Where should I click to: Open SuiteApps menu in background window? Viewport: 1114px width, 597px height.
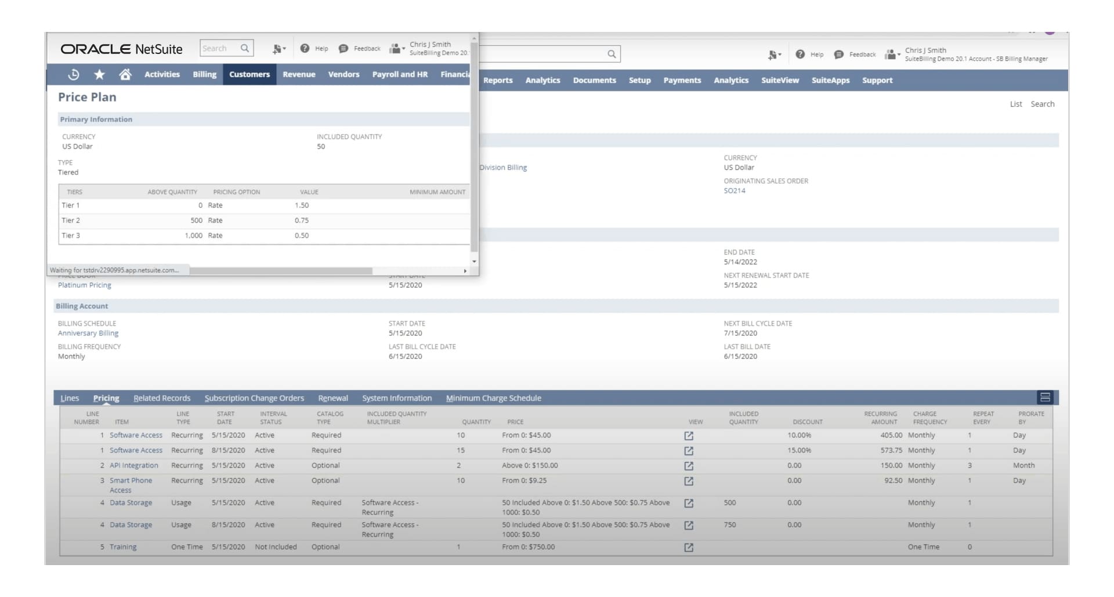(x=830, y=80)
